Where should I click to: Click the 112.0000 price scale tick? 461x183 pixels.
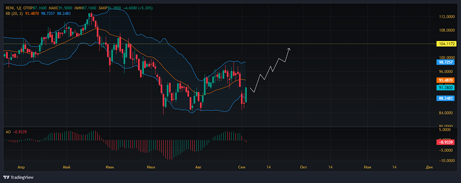pos(447,17)
